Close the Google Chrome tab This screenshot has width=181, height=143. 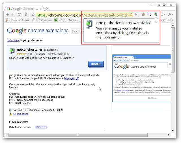(x=41, y=9)
